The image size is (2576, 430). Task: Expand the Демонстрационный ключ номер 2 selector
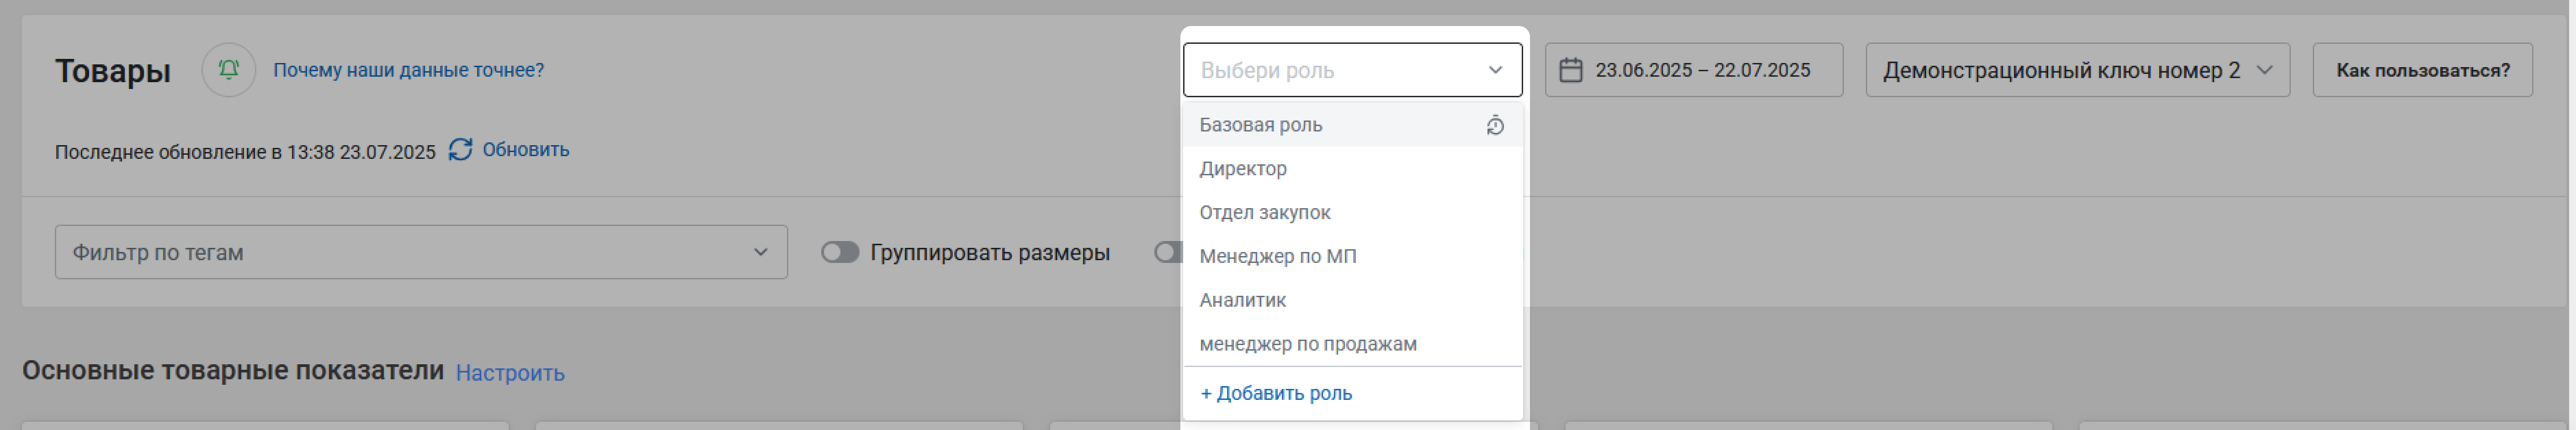tap(2078, 70)
